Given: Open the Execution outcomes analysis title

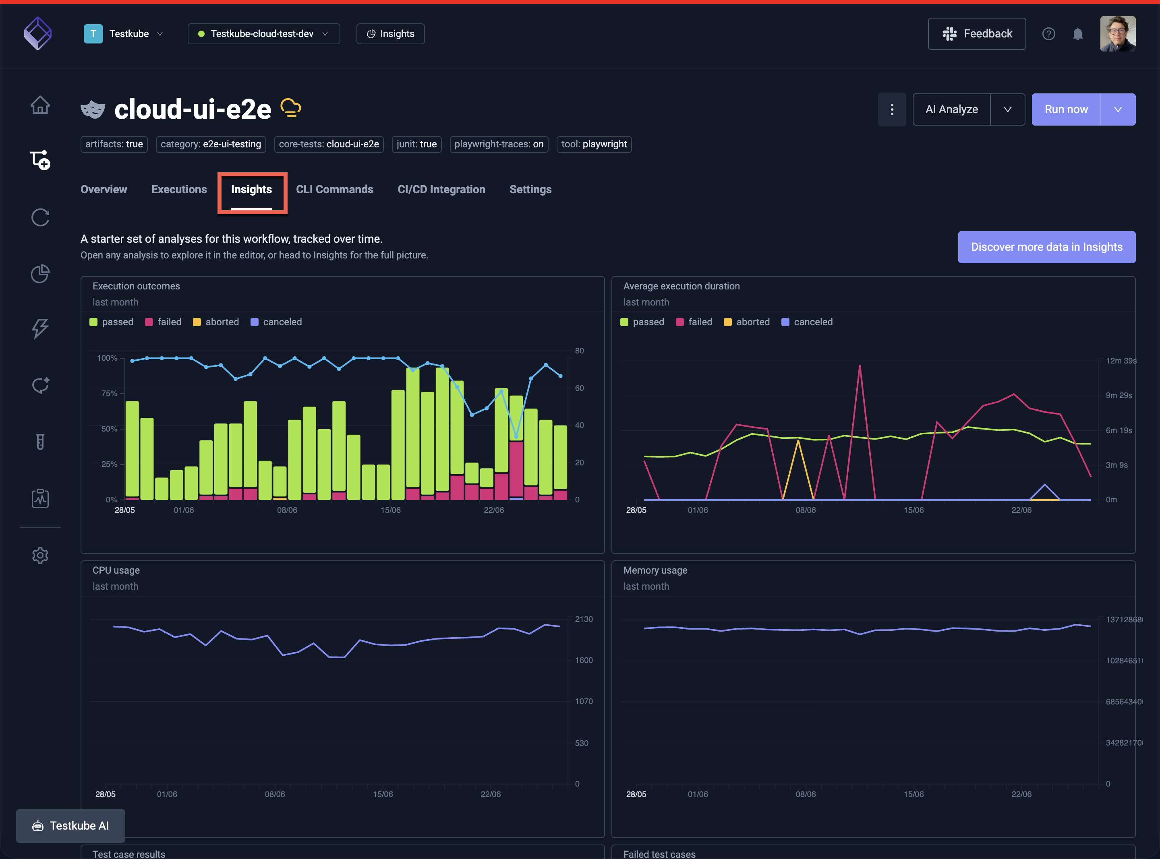Looking at the screenshot, I should 136,286.
